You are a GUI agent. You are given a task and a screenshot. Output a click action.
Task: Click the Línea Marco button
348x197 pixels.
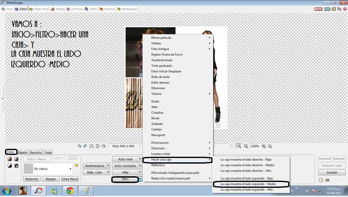click(70, 179)
